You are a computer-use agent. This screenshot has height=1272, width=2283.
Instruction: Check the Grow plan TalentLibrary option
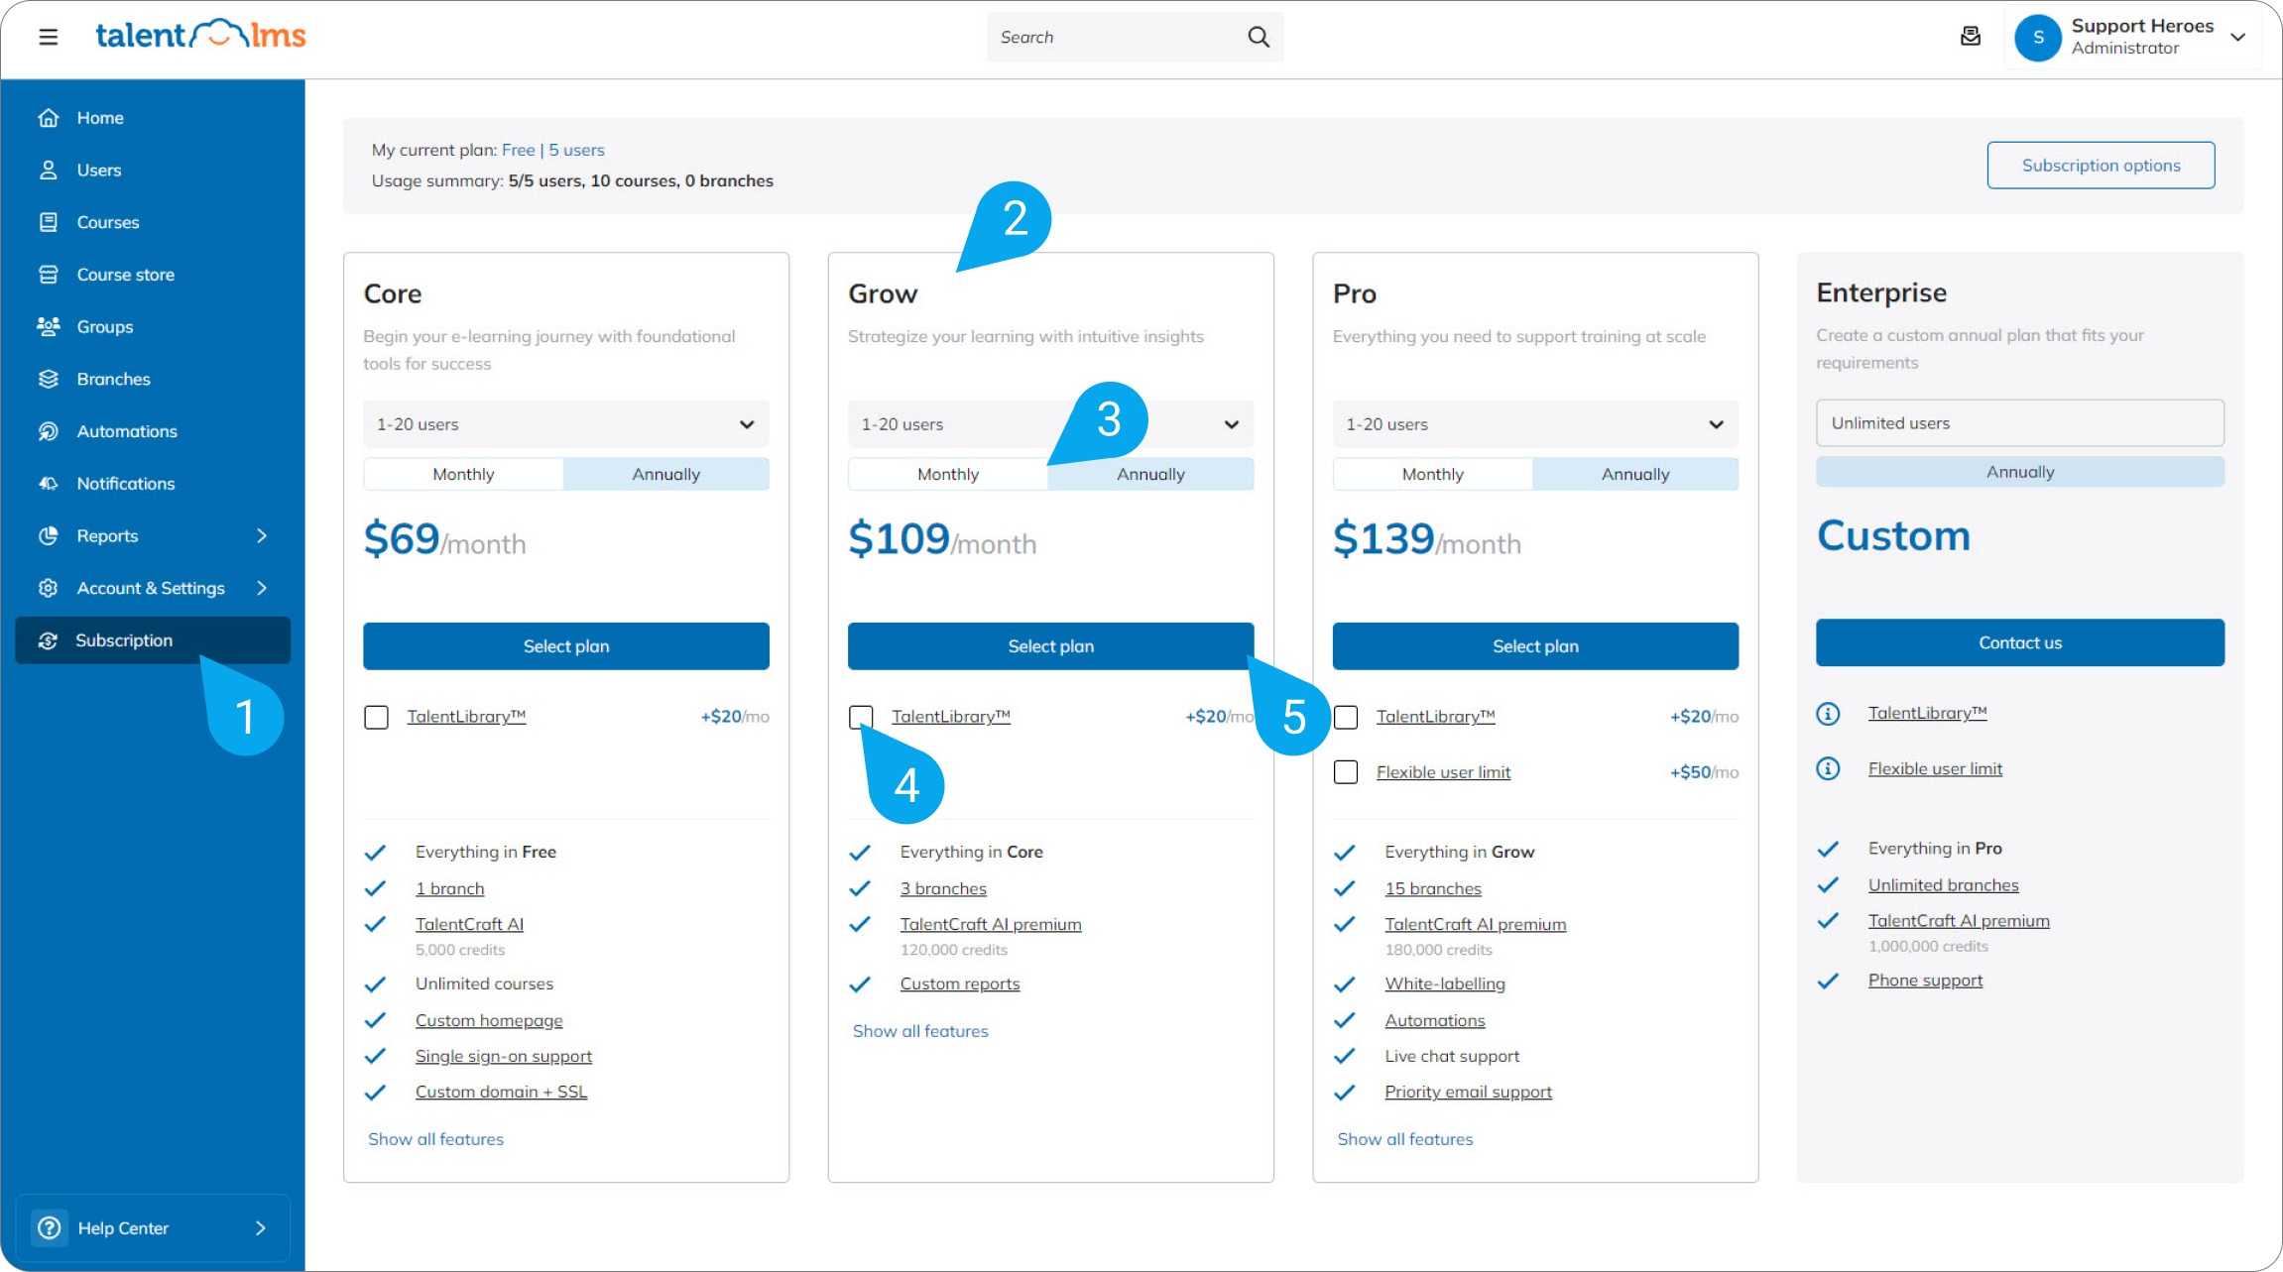[x=861, y=717]
